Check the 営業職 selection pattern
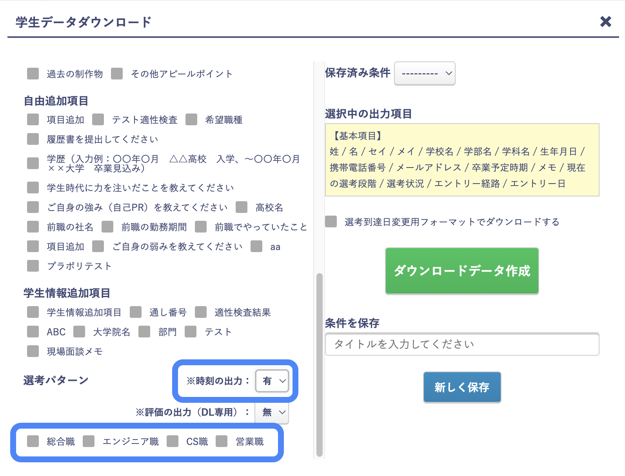This screenshot has width=625, height=476. [x=222, y=441]
